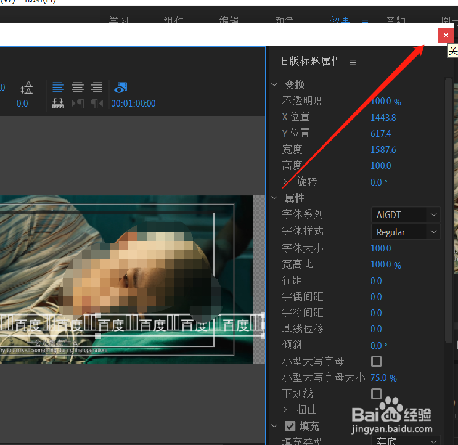The height and width of the screenshot is (445, 458).
Task: Click the 旧版标题属性 panel title
Action: tap(310, 62)
